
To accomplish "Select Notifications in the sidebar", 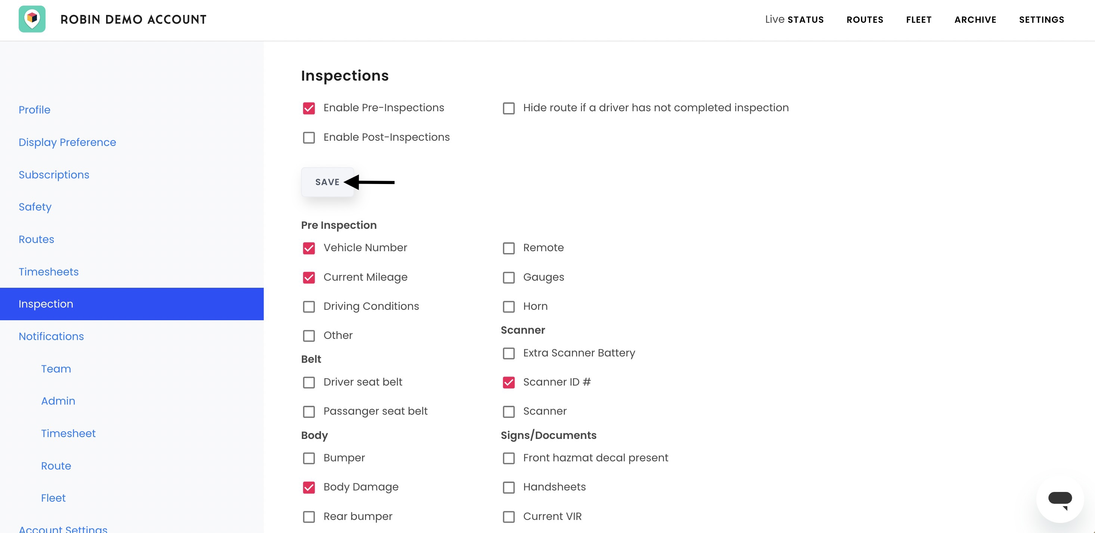I will (51, 336).
